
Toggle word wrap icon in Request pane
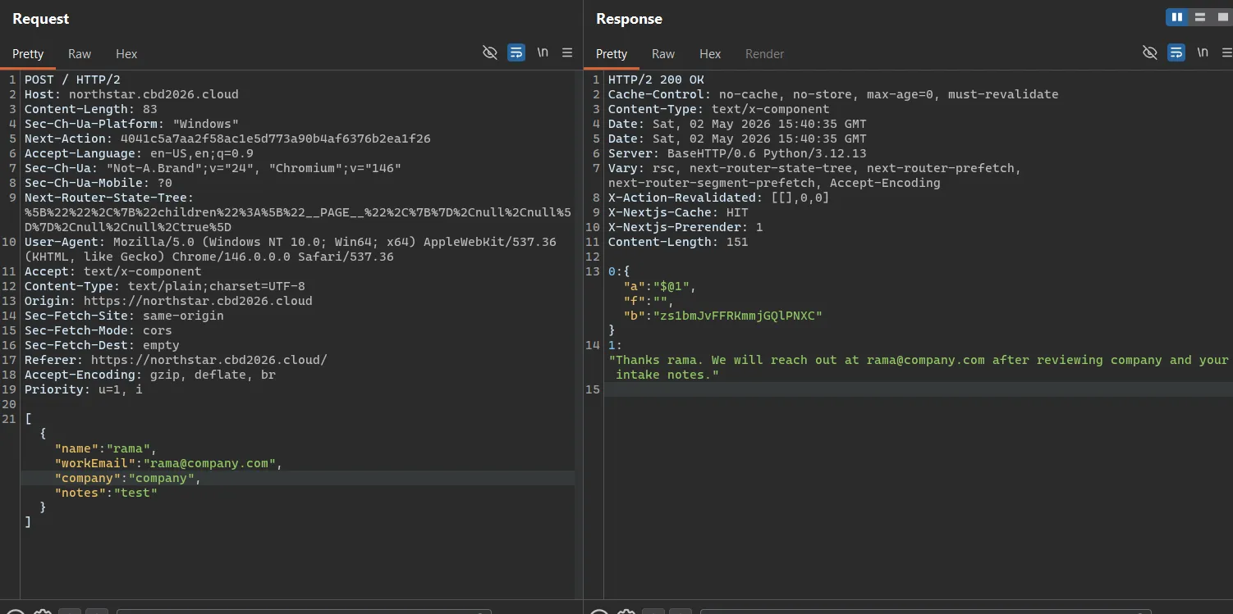coord(516,52)
